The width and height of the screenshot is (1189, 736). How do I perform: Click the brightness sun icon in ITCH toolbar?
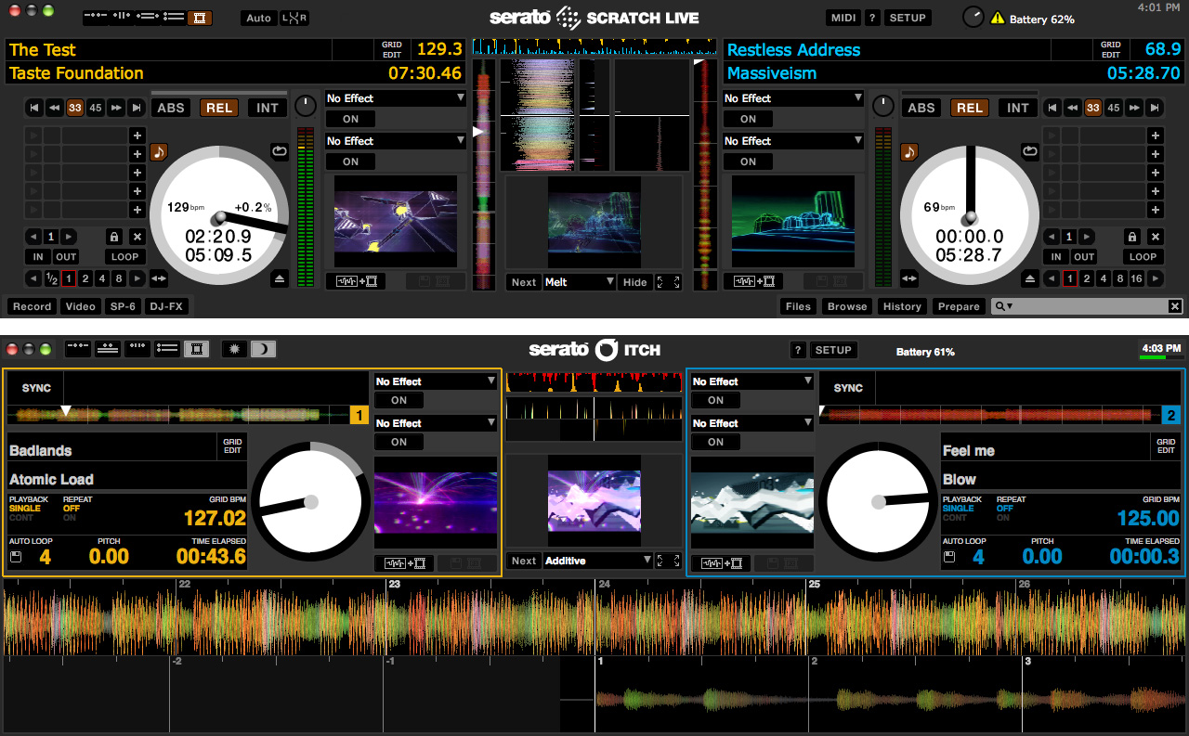234,349
